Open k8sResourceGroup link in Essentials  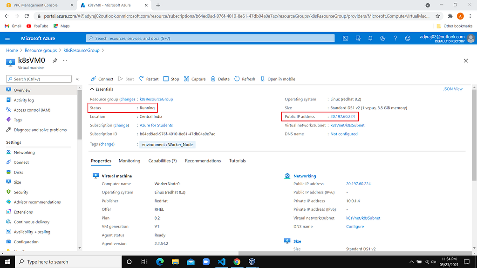pyautogui.click(x=156, y=99)
